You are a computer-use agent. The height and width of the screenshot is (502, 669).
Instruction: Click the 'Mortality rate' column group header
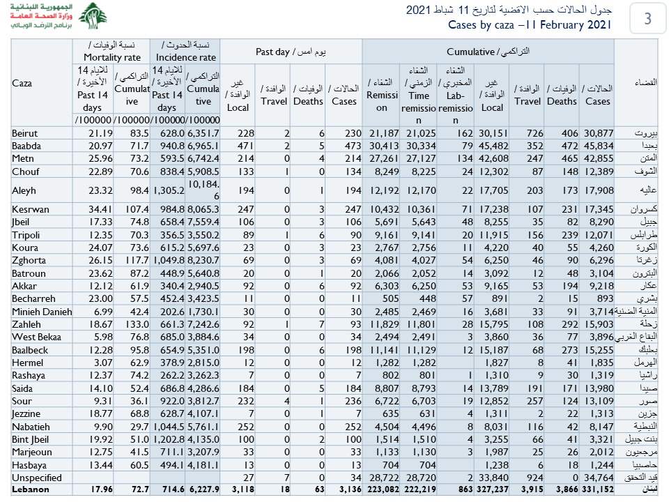[x=111, y=51]
